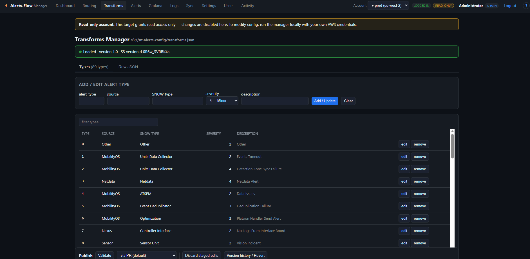
Task: Edit the Deduplication Failure row
Action: 404,206
